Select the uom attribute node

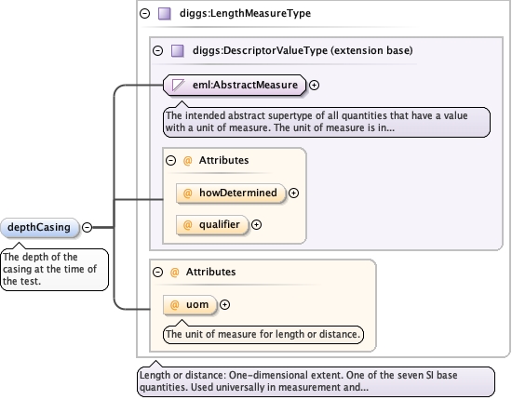click(x=190, y=305)
